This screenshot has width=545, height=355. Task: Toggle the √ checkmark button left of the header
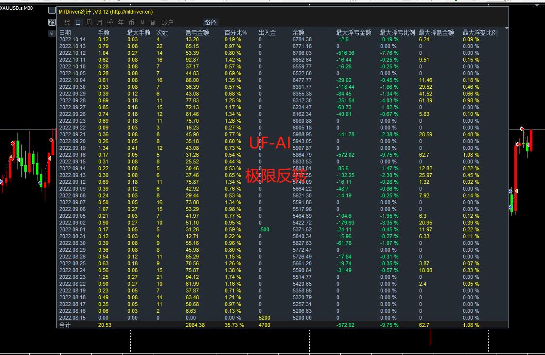pyautogui.click(x=52, y=33)
